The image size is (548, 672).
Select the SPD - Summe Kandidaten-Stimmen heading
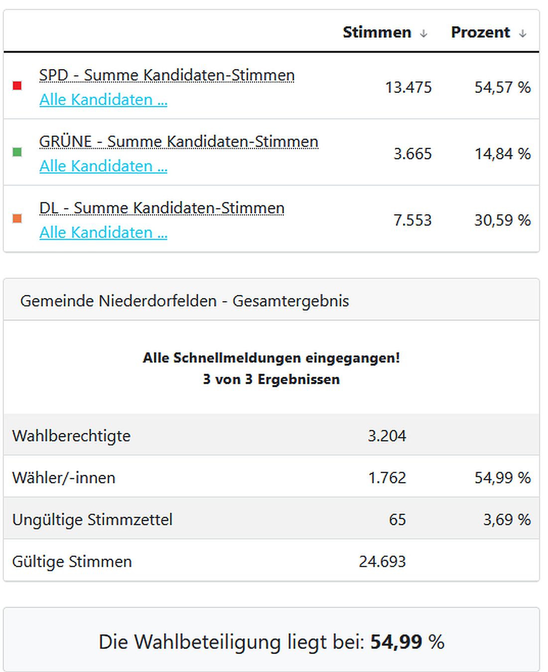(167, 75)
